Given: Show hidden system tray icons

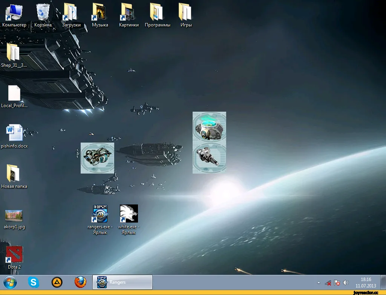Looking at the screenshot, I should coord(319,283).
